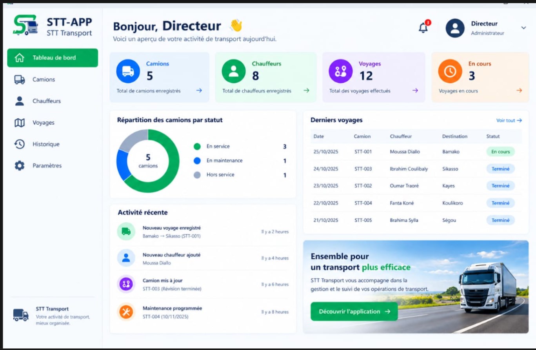Click the purple icon for Camion mis à jour

[126, 284]
